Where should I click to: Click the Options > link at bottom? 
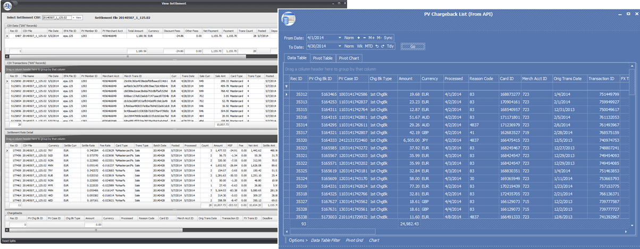[298, 240]
